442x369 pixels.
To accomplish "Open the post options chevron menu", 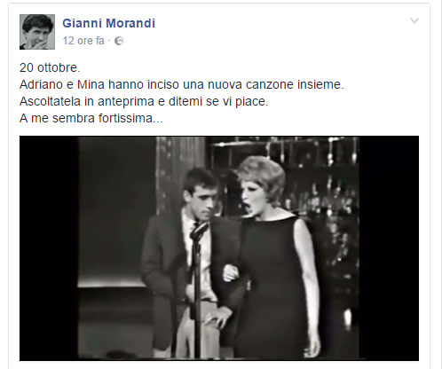I will pos(414,20).
